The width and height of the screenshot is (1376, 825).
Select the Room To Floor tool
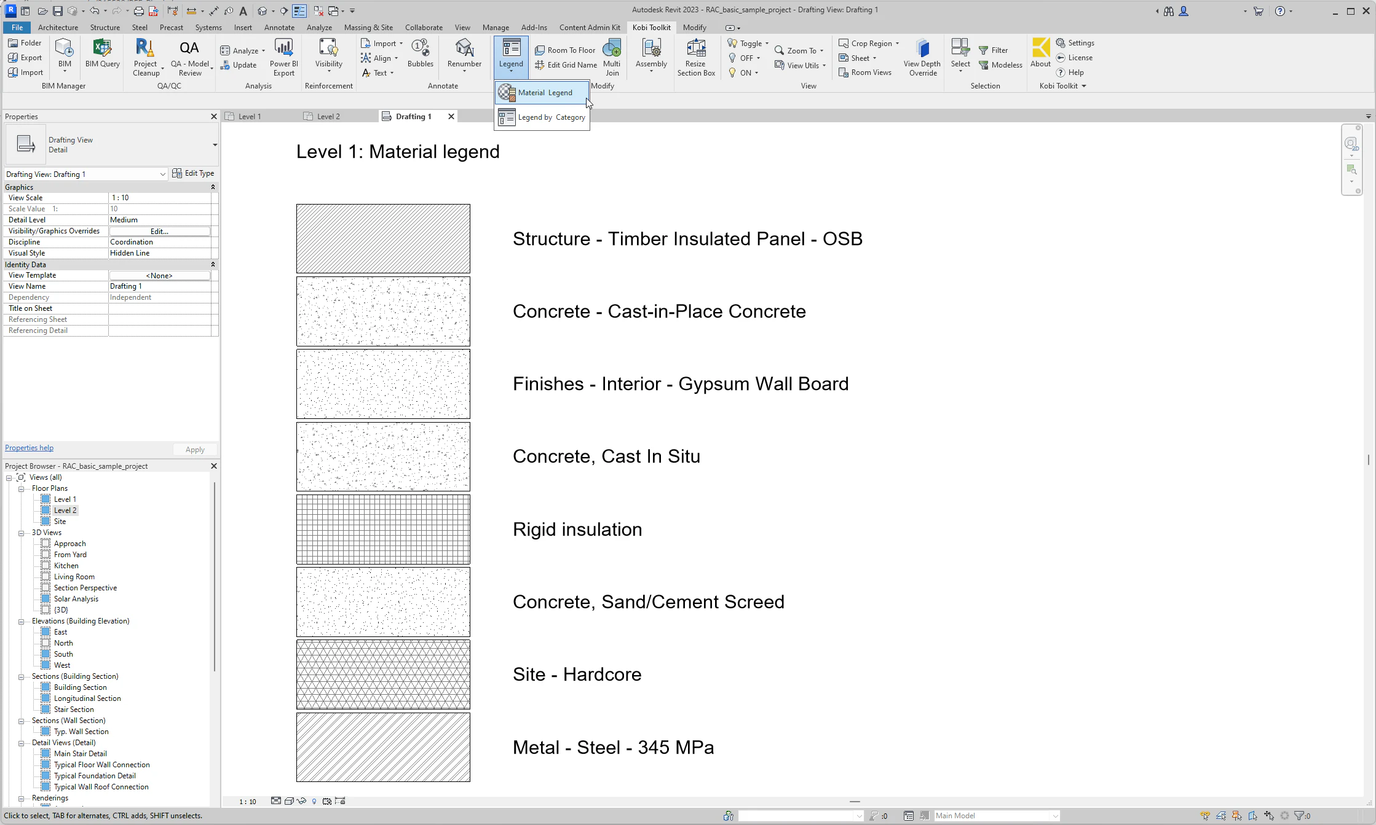click(x=565, y=50)
